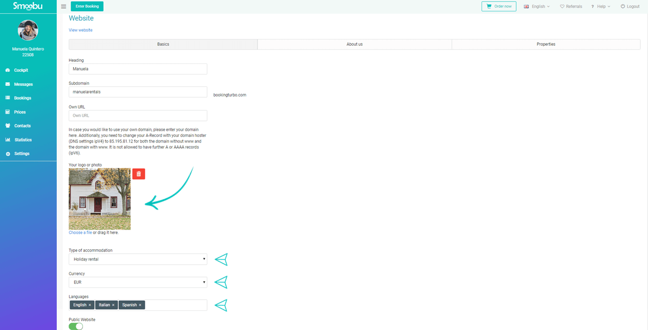Click the Bookings list icon
648x330 pixels.
pos(8,98)
